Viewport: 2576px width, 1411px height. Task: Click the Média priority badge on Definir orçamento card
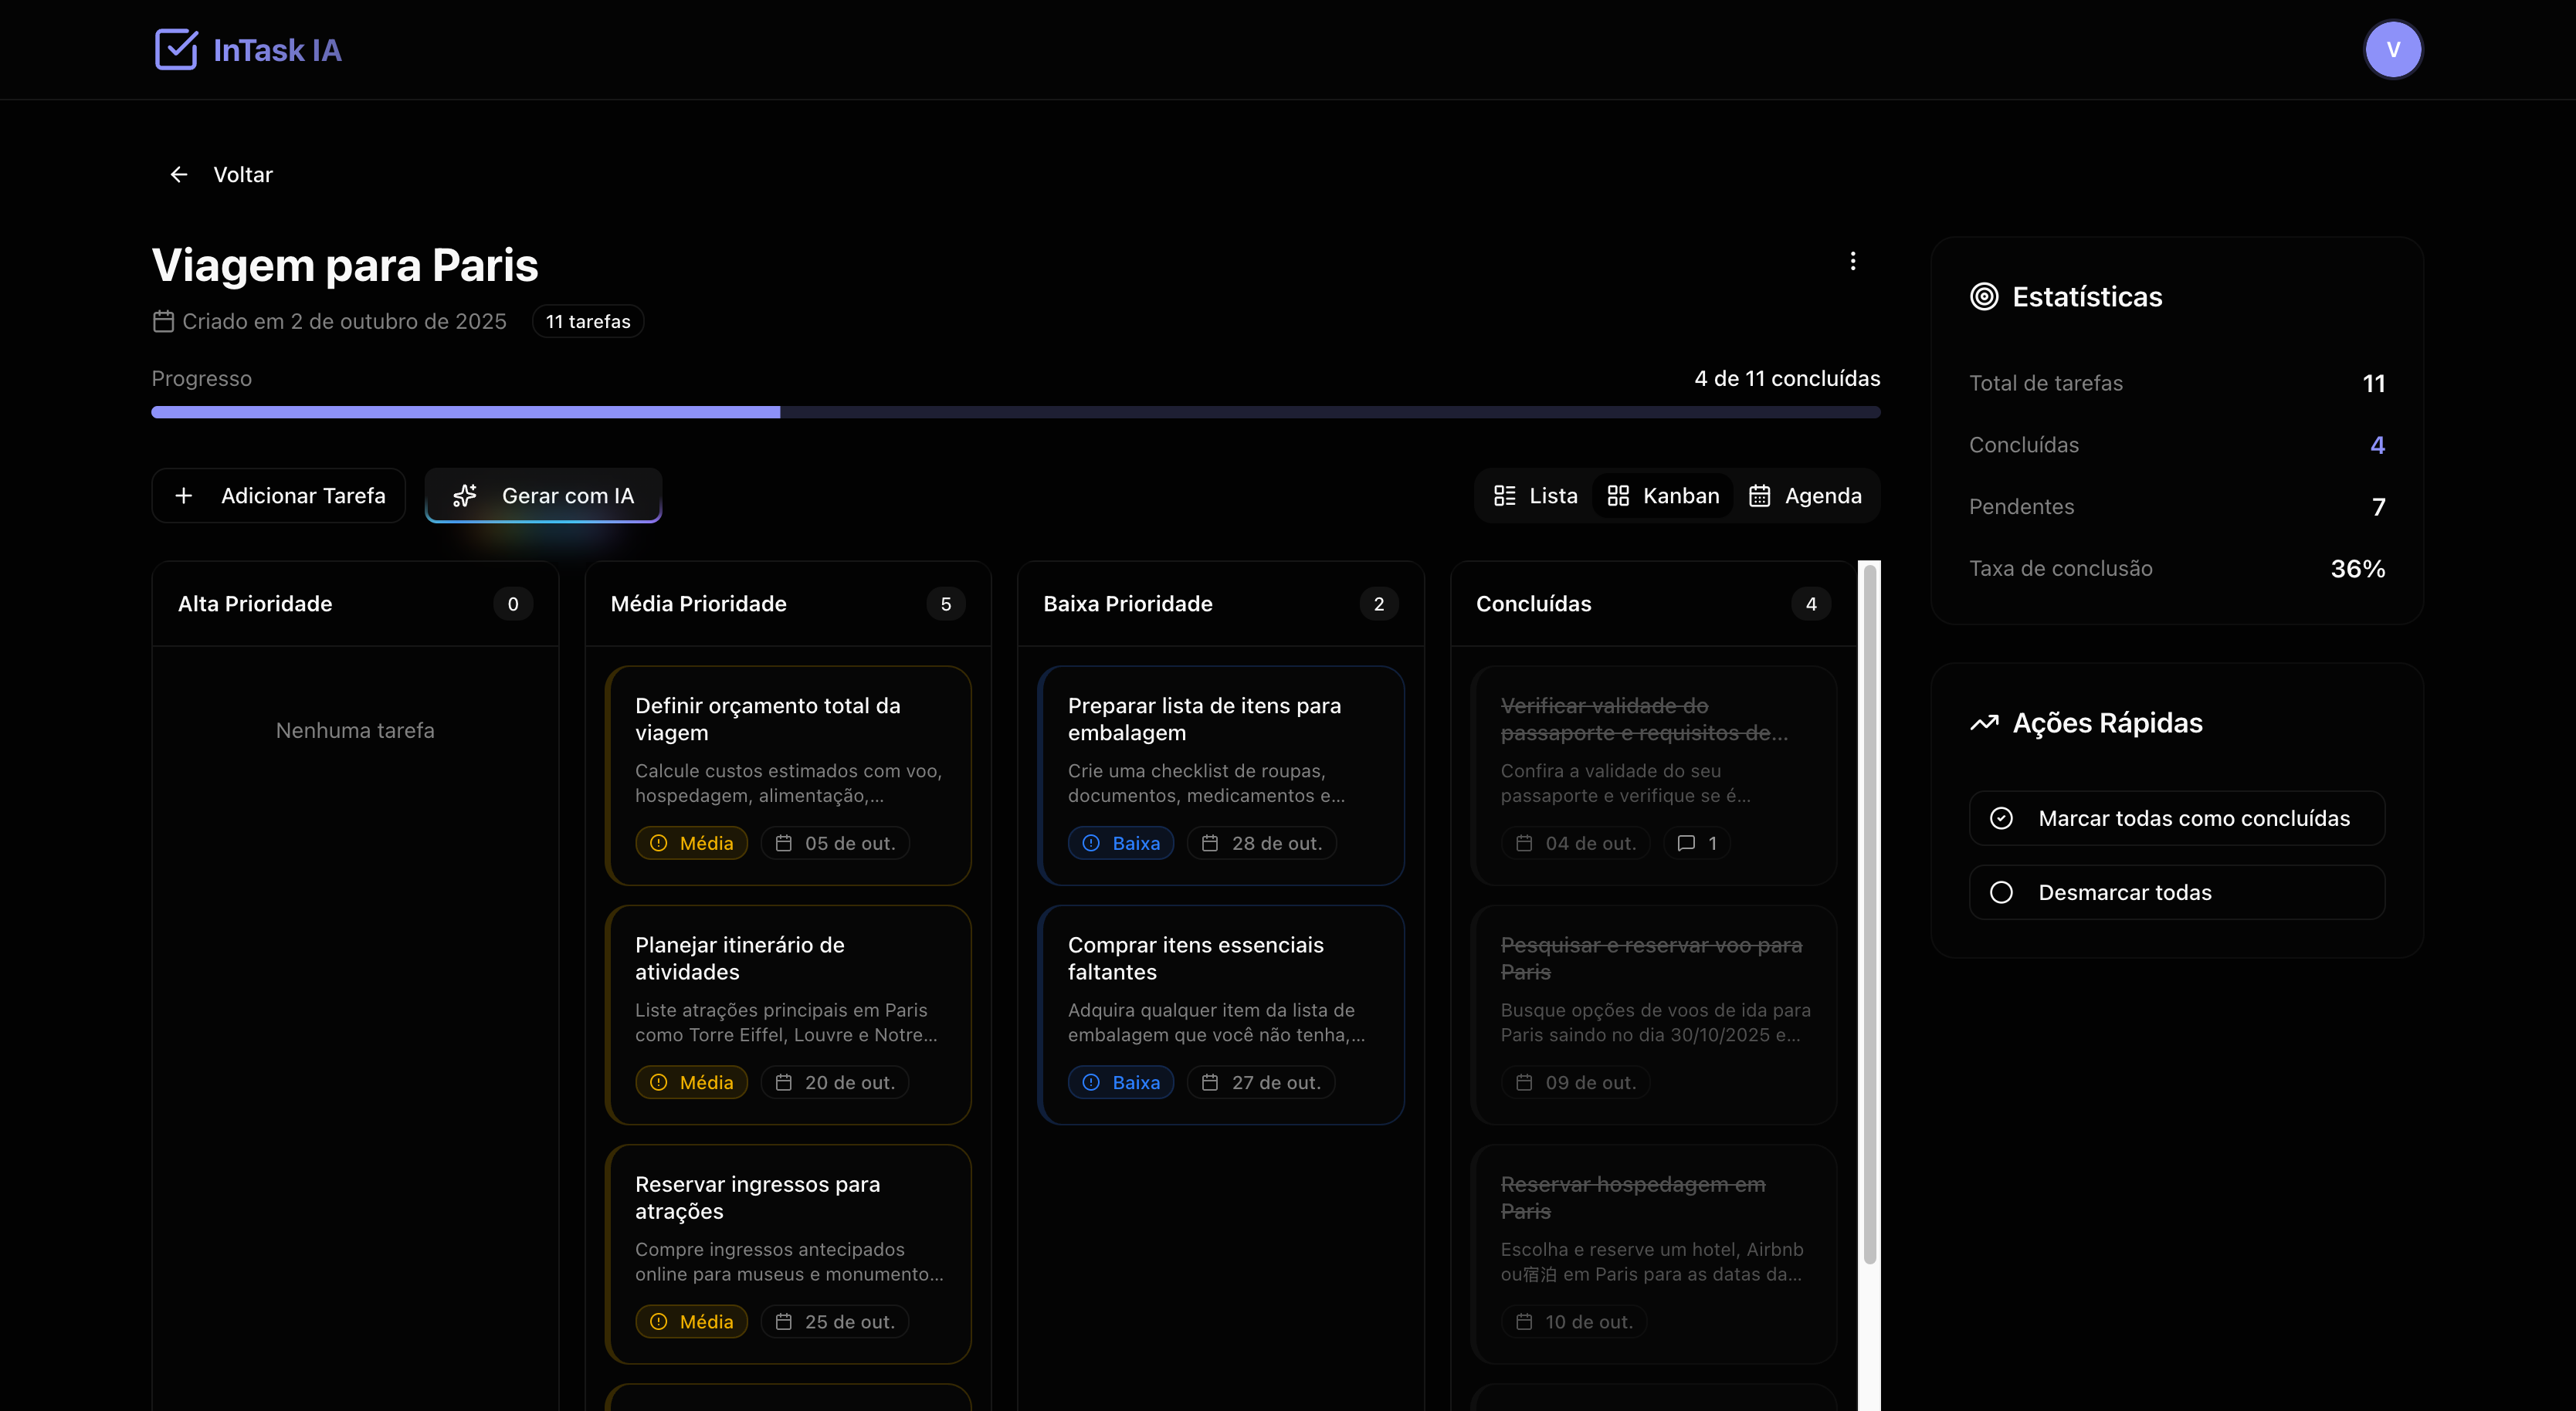691,844
